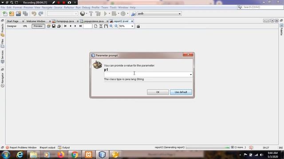
Task: Open the 50% zoom level dropdown
Action: tap(132, 26)
